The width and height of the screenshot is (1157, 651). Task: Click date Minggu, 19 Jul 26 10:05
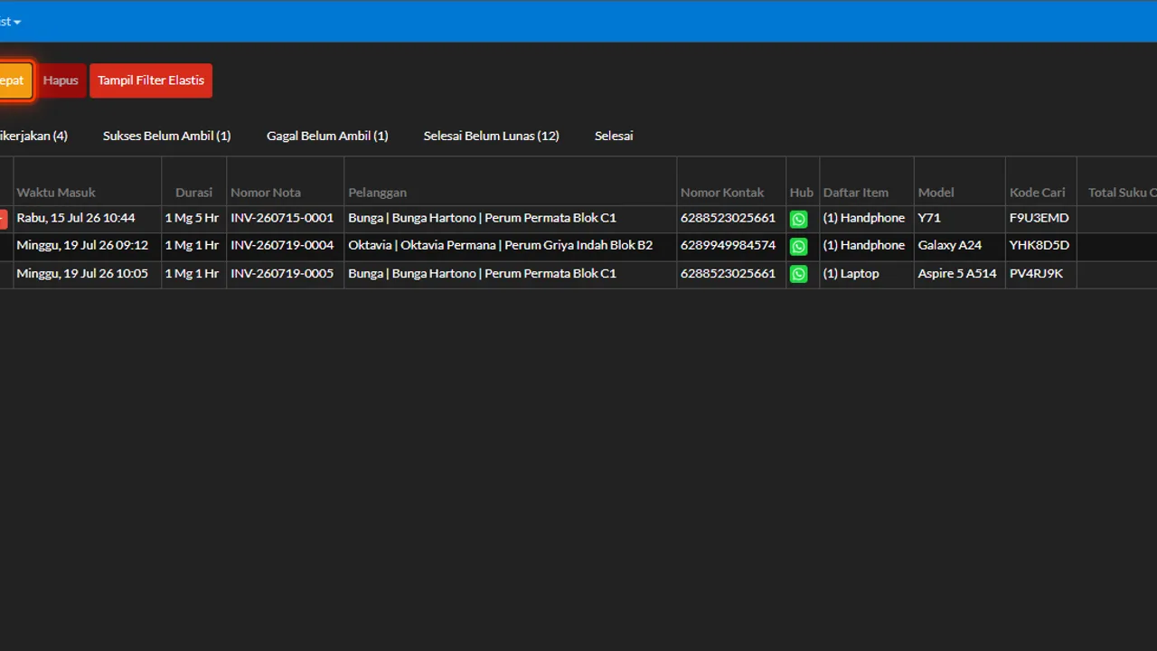click(82, 273)
